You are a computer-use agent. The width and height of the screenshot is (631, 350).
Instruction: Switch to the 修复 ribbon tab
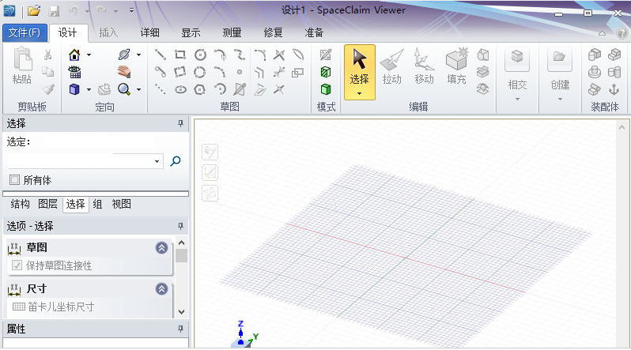(x=273, y=32)
